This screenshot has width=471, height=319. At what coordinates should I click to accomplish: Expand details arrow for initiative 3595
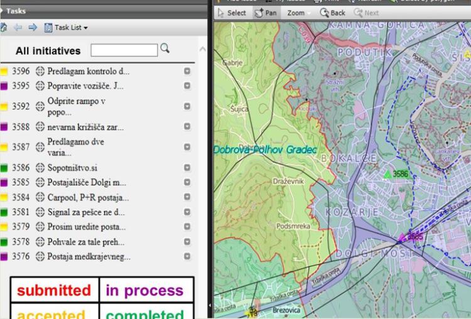coord(187,86)
